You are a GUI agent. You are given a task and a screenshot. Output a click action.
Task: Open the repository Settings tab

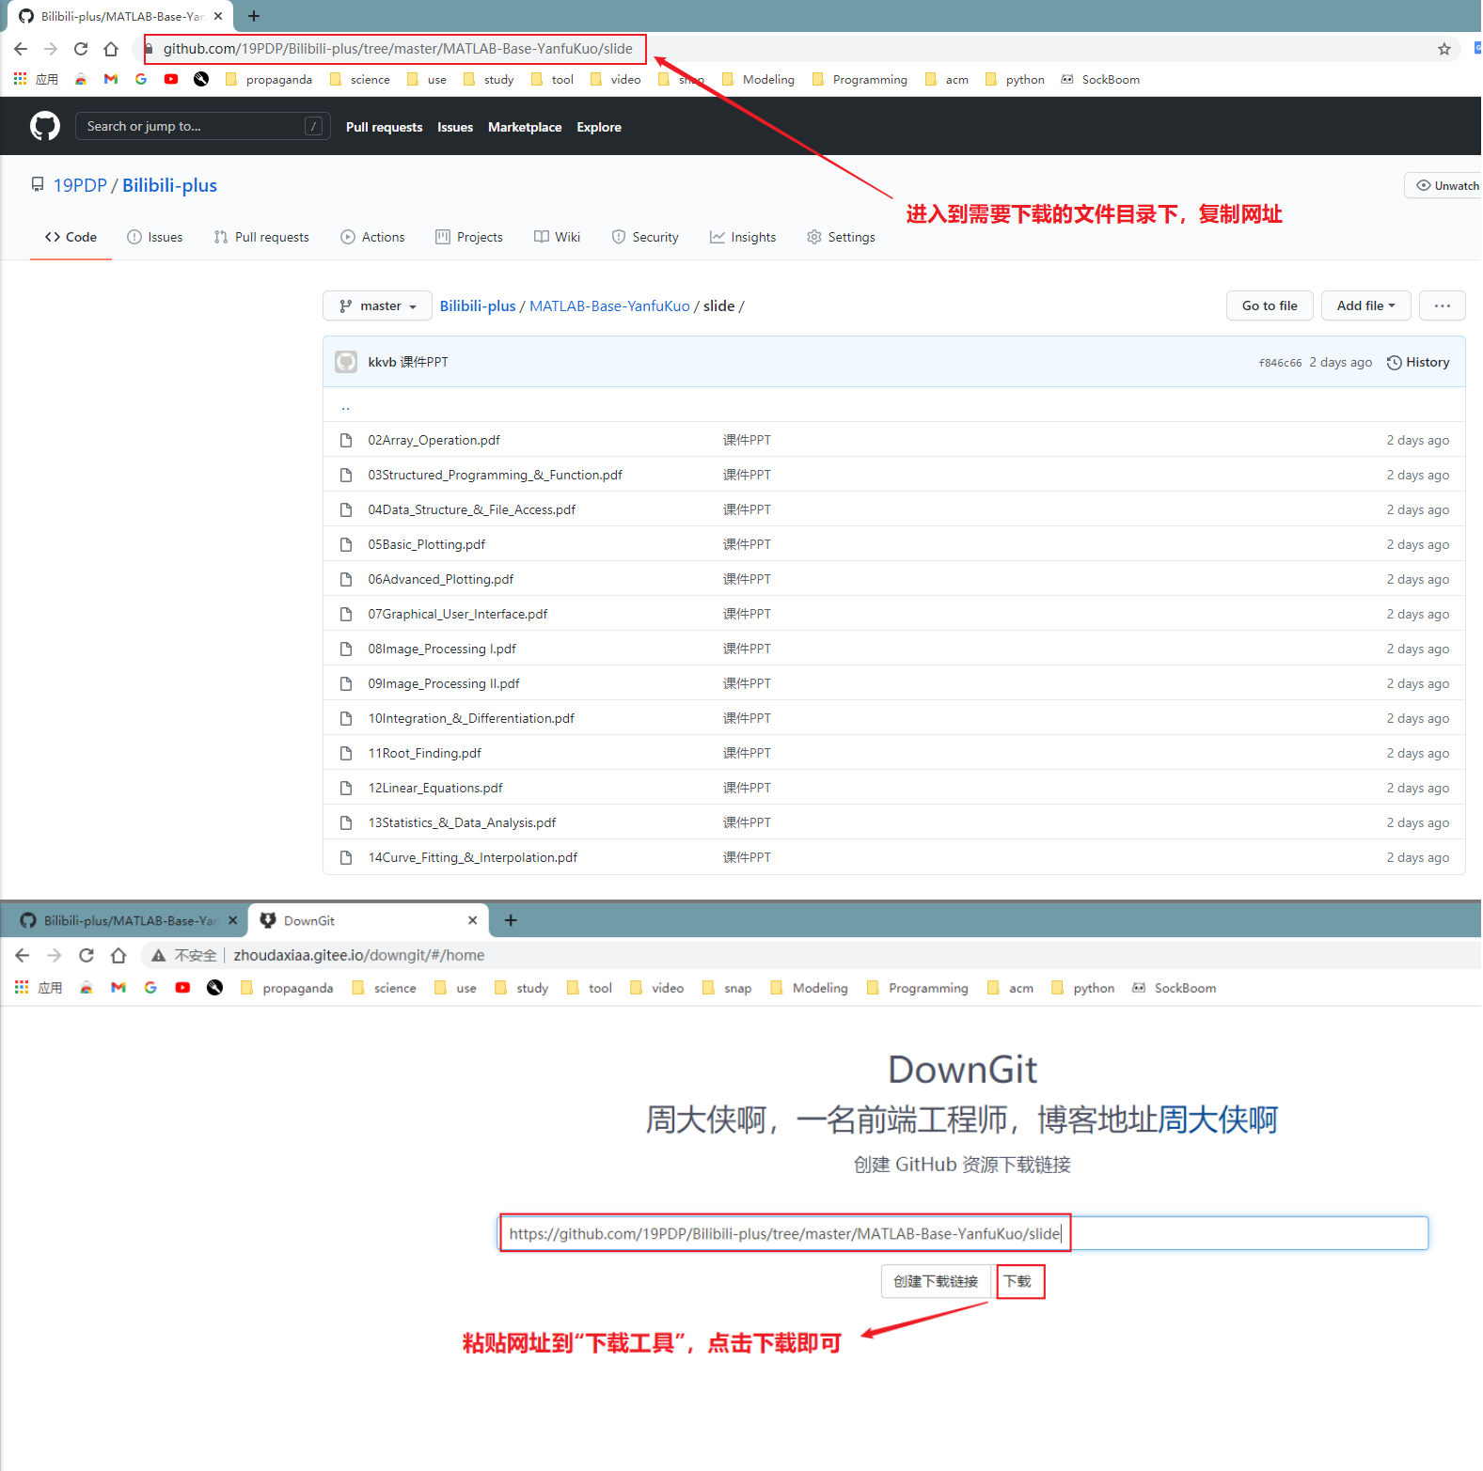point(841,237)
